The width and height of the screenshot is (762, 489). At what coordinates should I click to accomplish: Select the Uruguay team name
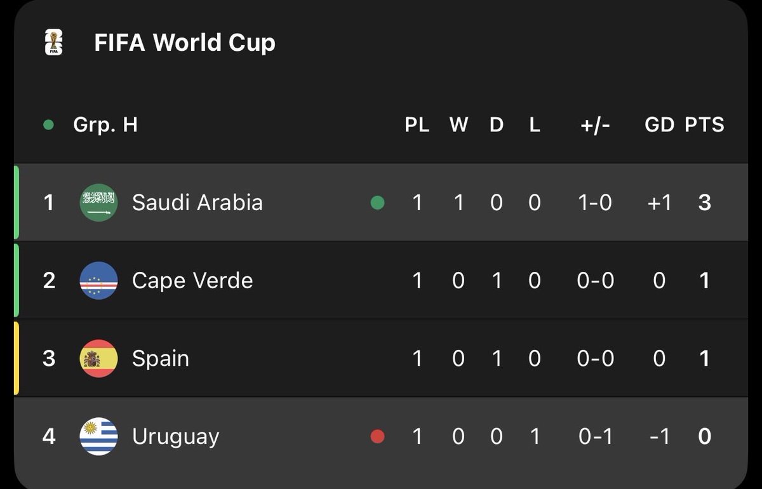tap(176, 437)
